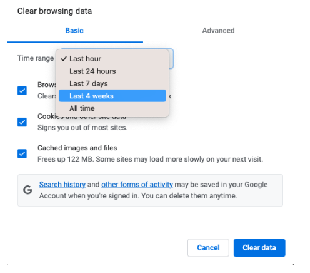The image size is (310, 273).
Task: Click the Time range label
Action: [x=36, y=58]
